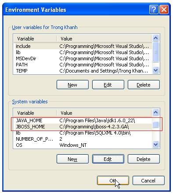The height and width of the screenshot is (193, 173).
Task: Click Variable column header in user list
Action: coord(35,39)
